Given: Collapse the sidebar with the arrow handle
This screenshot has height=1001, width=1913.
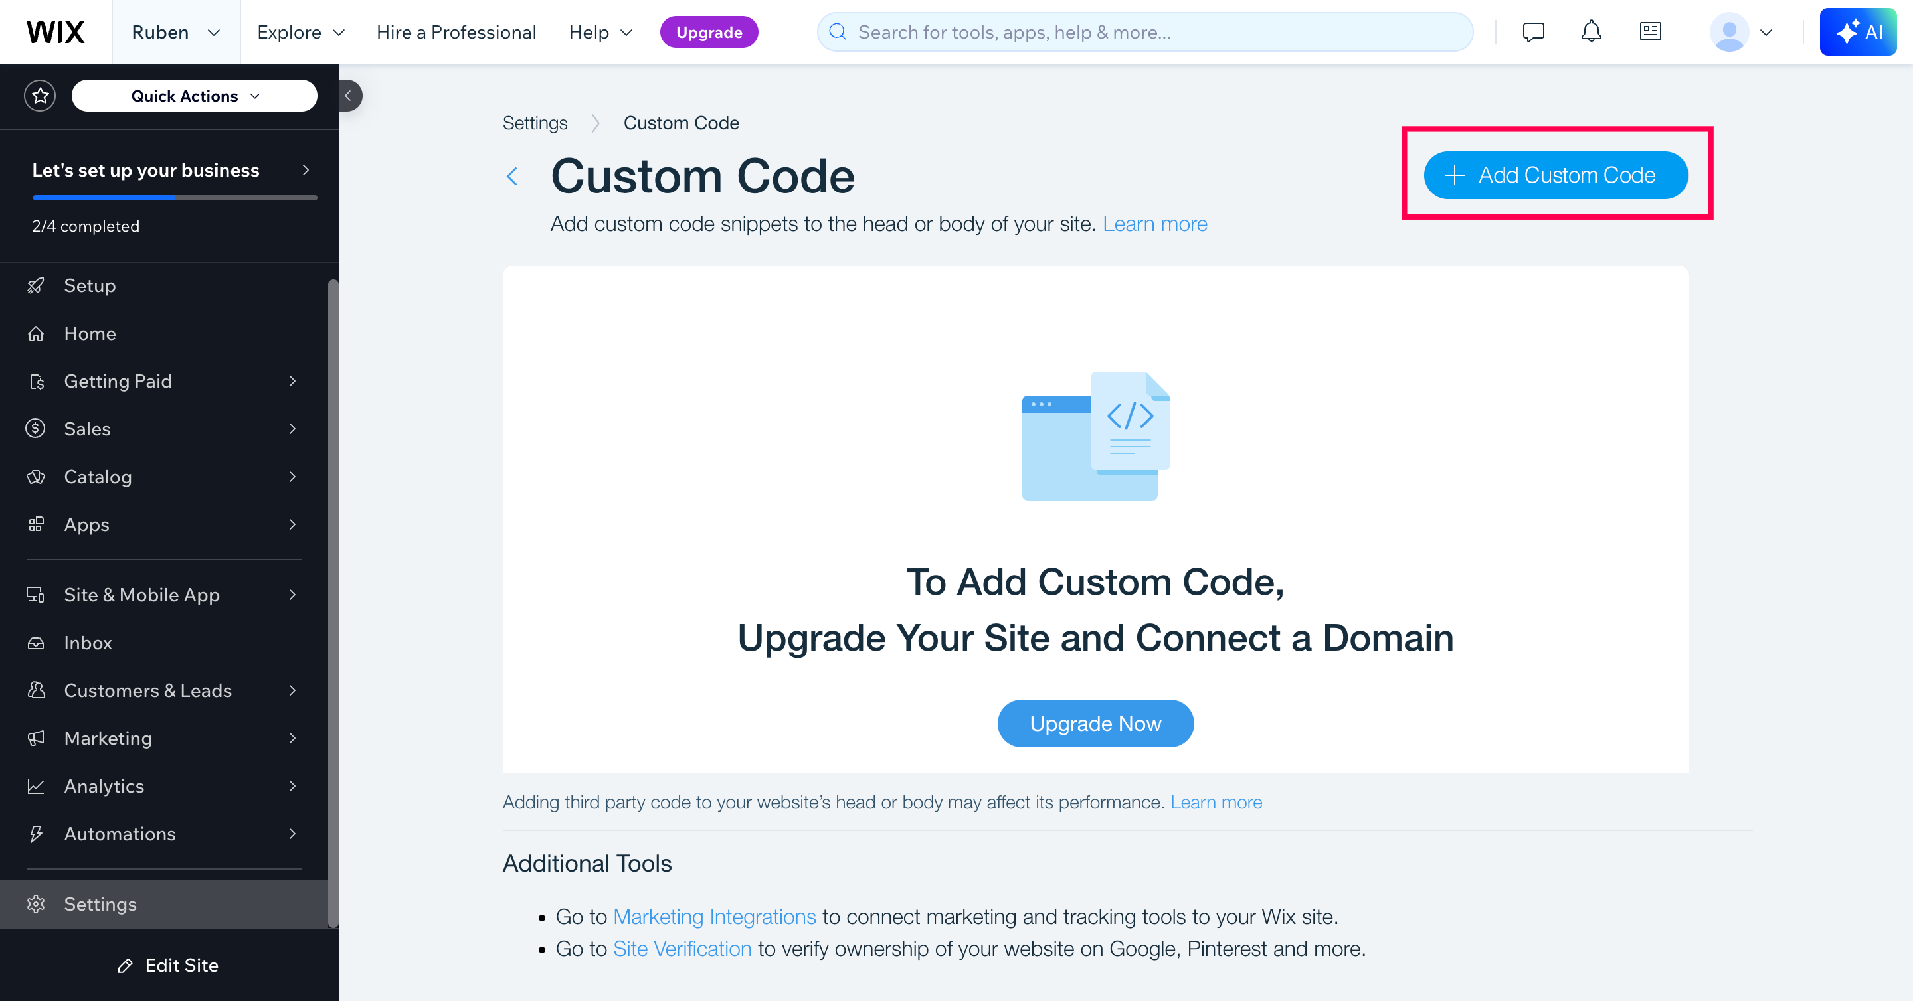Looking at the screenshot, I should tap(349, 96).
